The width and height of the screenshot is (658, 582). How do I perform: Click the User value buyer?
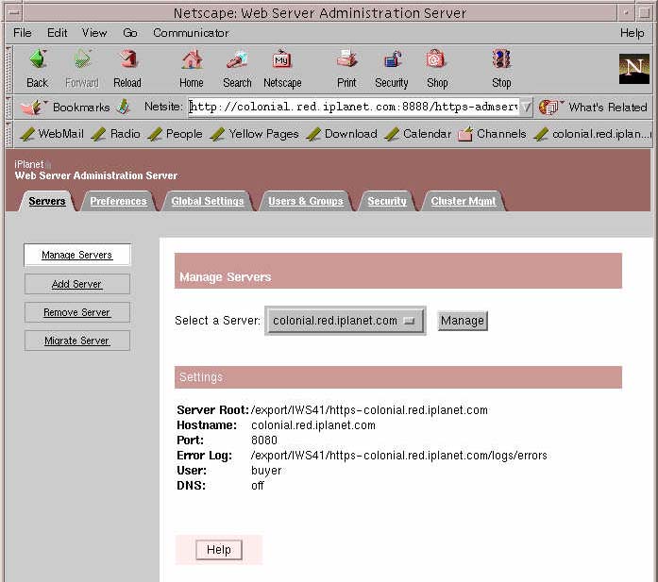point(266,471)
